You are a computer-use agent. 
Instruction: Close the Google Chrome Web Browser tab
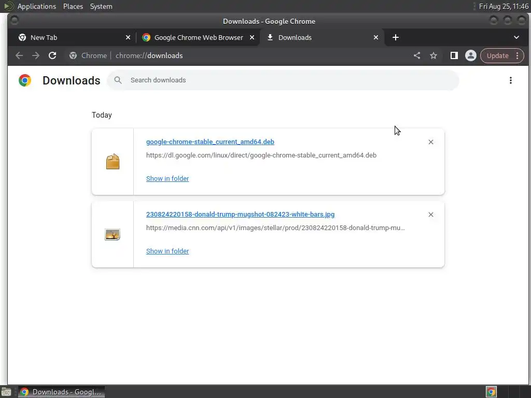(x=252, y=37)
